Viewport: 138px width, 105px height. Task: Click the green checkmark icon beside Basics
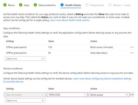[x=5, y=5]
